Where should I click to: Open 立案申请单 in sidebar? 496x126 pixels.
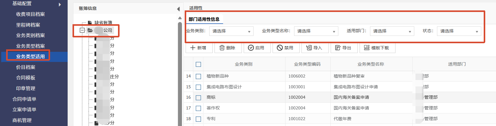point(24,109)
